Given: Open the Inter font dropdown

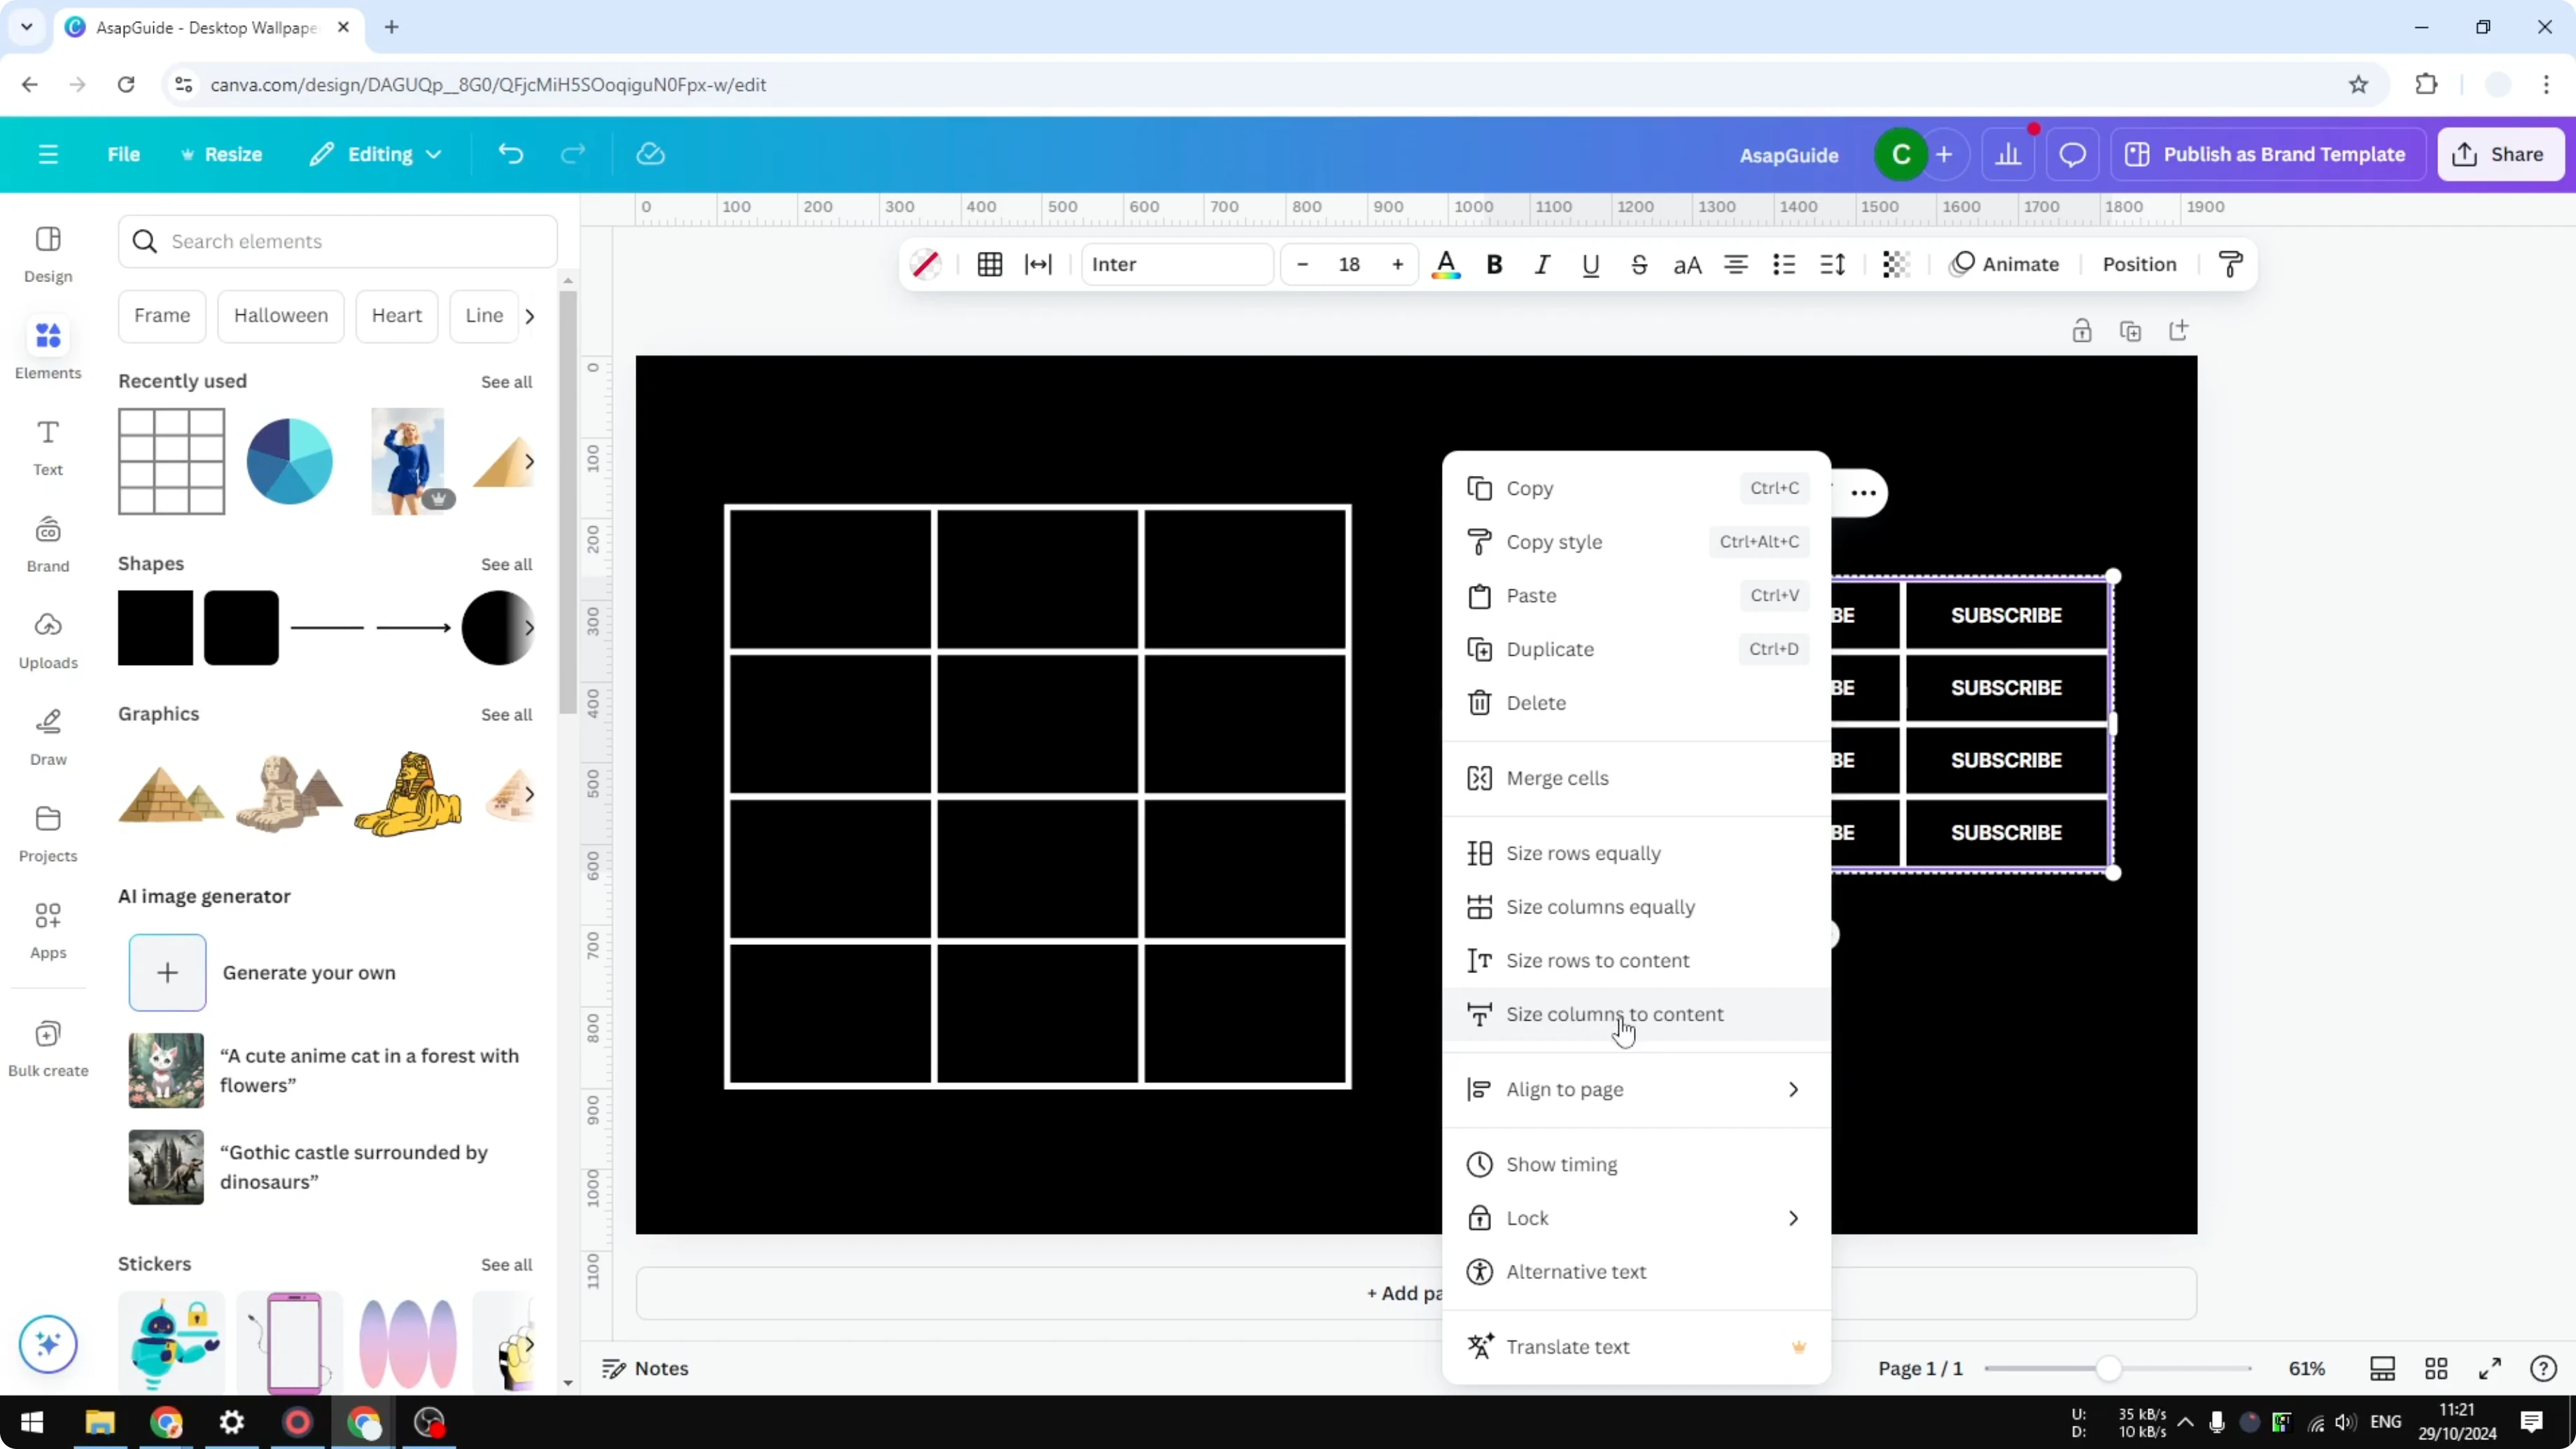Looking at the screenshot, I should coord(1176,264).
